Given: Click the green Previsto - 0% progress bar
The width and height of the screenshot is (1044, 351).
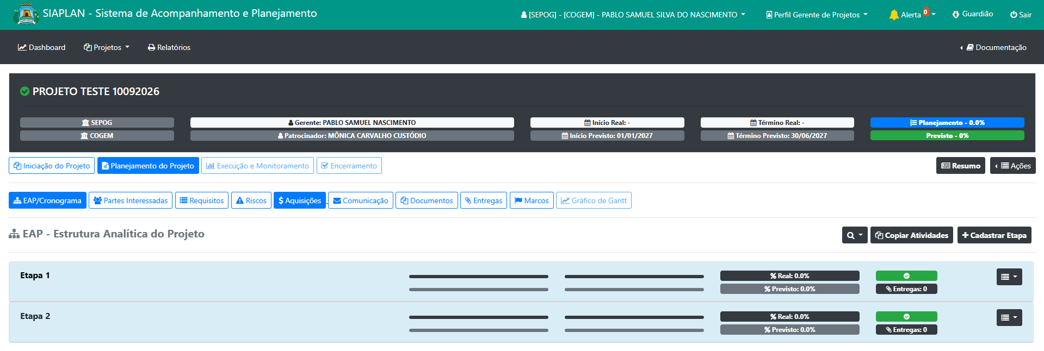Looking at the screenshot, I should (947, 136).
